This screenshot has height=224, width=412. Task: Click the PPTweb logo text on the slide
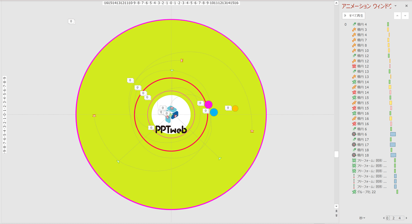point(171,129)
